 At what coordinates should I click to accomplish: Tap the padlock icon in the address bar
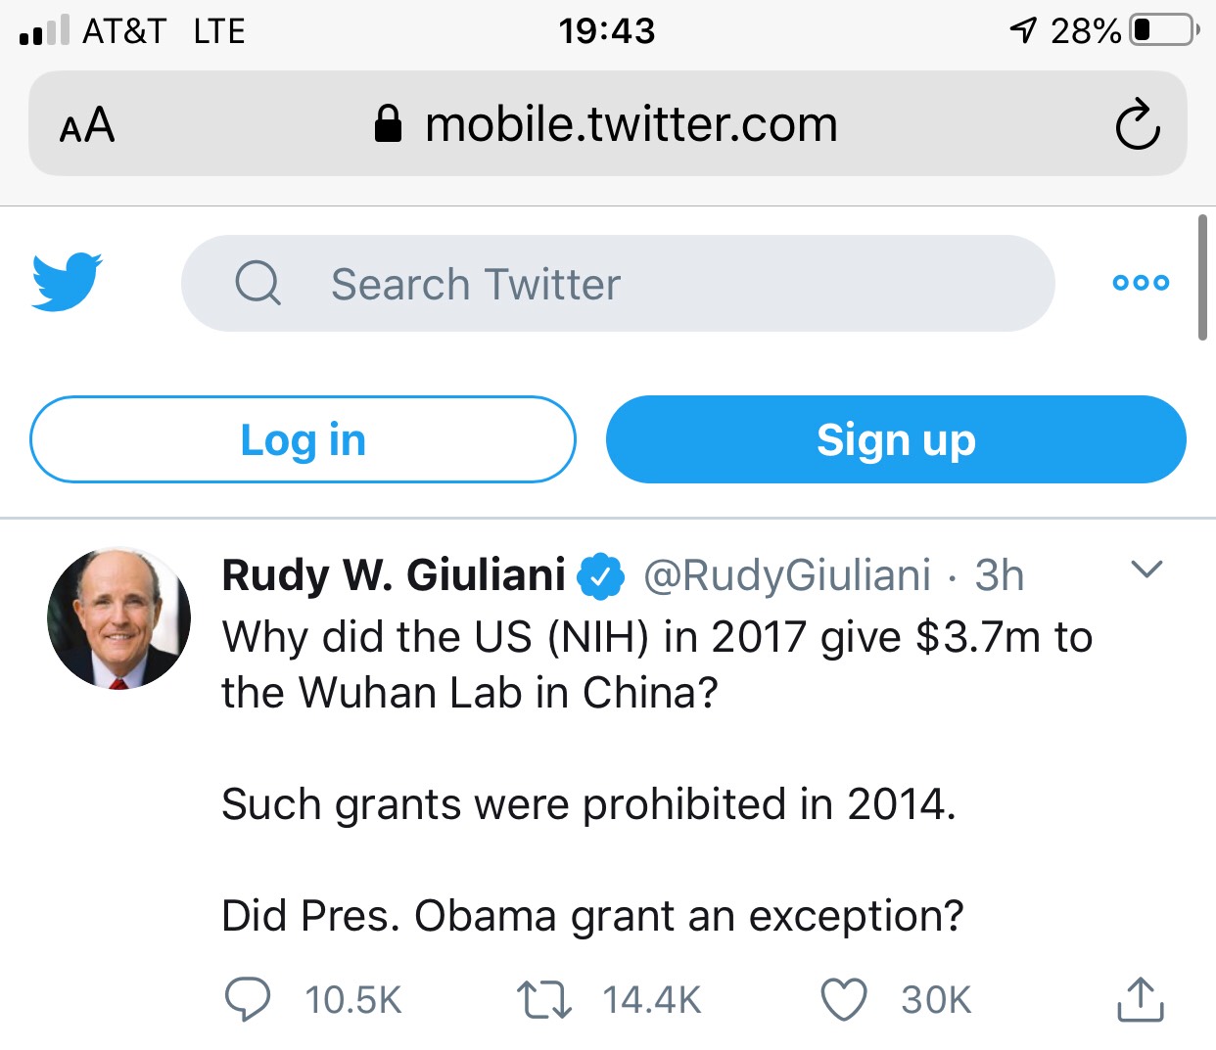(389, 124)
